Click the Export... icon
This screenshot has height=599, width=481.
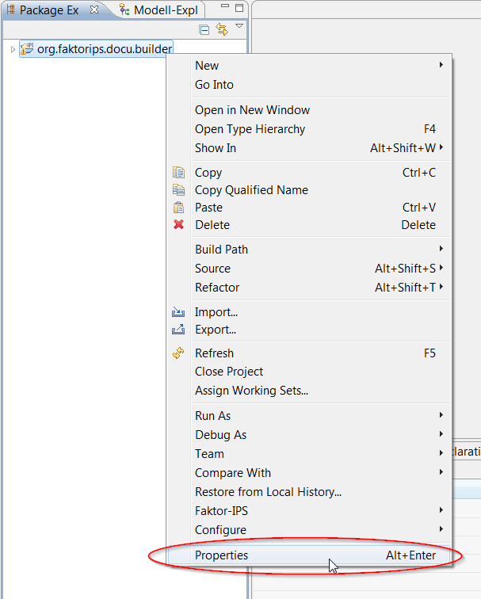(x=178, y=330)
